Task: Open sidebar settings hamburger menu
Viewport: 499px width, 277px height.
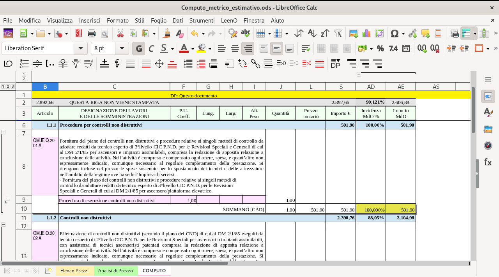Action: click(488, 79)
